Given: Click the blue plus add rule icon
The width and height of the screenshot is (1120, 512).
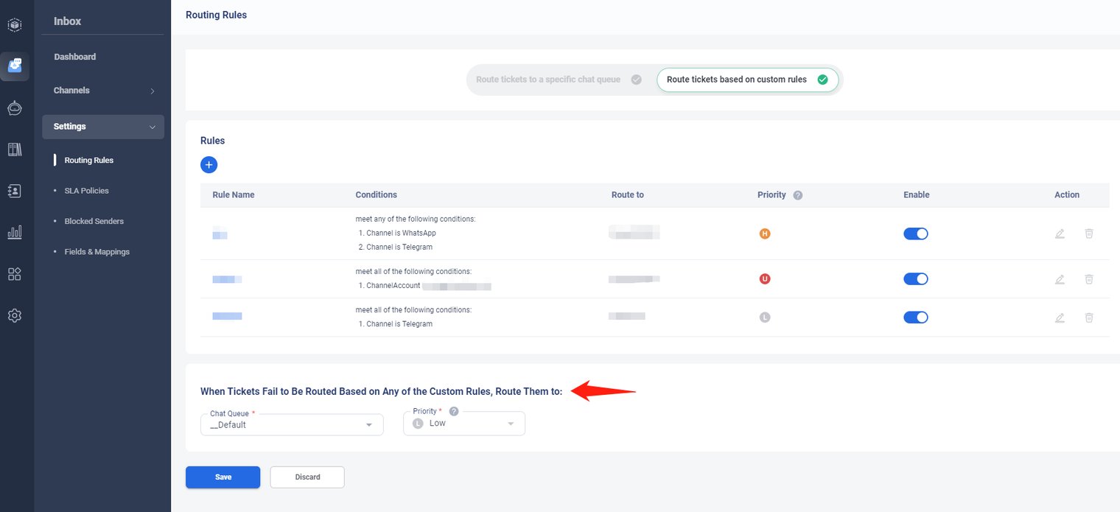Looking at the screenshot, I should pos(209,165).
